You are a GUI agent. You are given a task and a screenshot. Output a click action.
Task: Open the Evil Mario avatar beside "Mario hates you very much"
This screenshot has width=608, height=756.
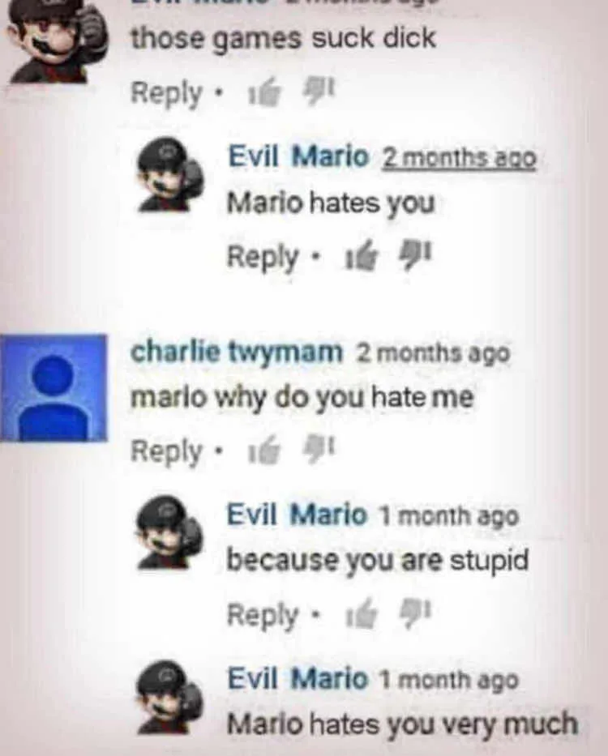pyautogui.click(x=170, y=697)
